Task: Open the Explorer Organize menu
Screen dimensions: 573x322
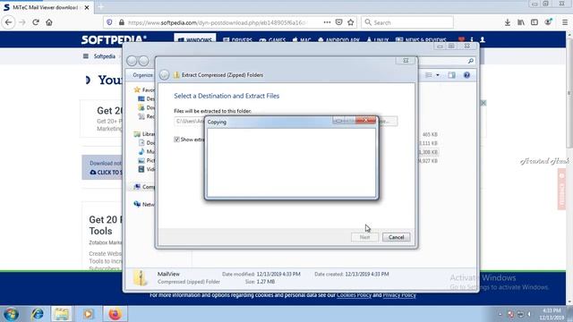Action: coord(142,75)
